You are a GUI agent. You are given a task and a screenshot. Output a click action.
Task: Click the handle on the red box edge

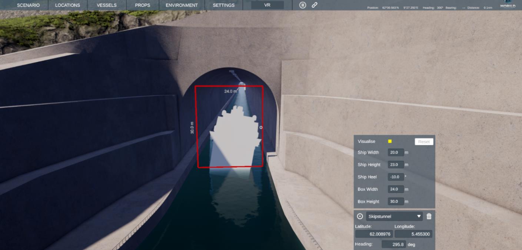point(261,127)
